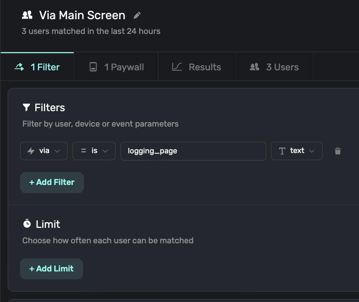This screenshot has height=302, width=359.
Task: Click the line chart icon in Results tab
Action: pos(177,67)
